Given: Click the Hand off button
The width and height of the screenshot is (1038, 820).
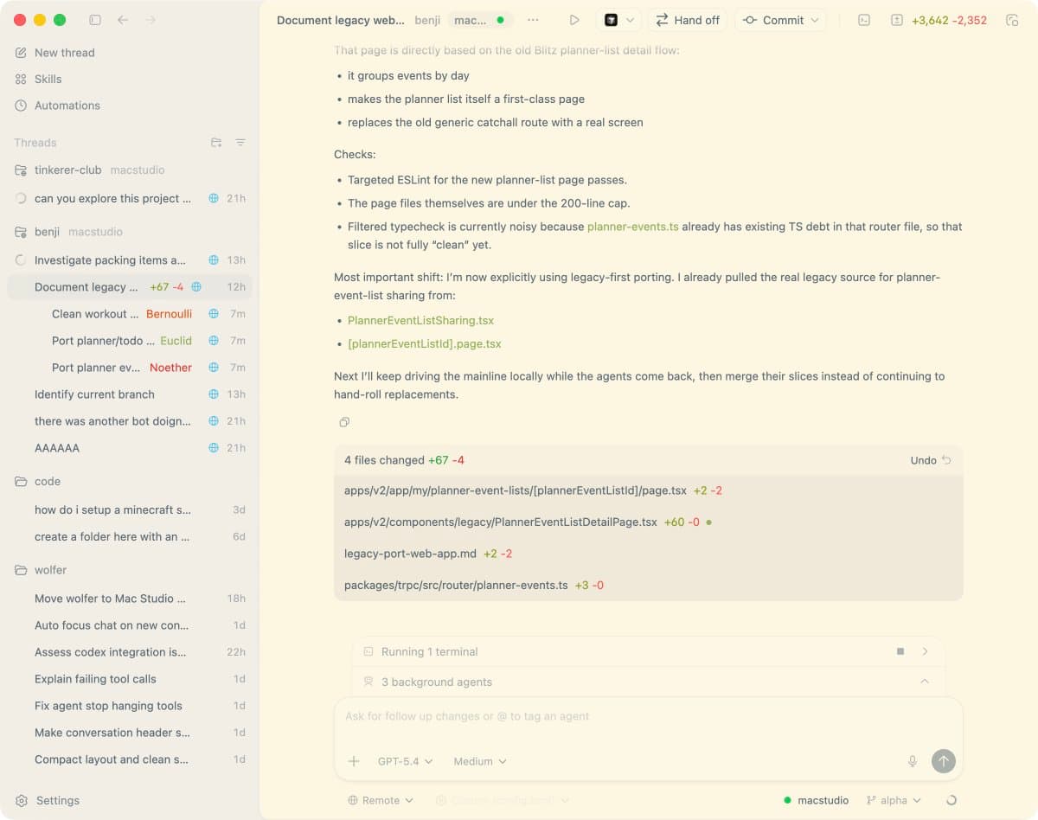Looking at the screenshot, I should pyautogui.click(x=687, y=19).
